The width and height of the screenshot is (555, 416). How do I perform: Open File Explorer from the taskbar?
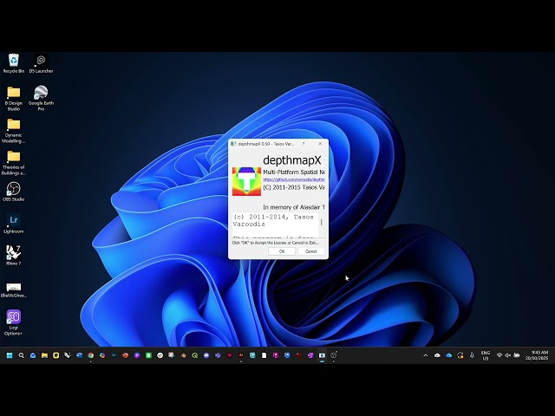pos(44,355)
